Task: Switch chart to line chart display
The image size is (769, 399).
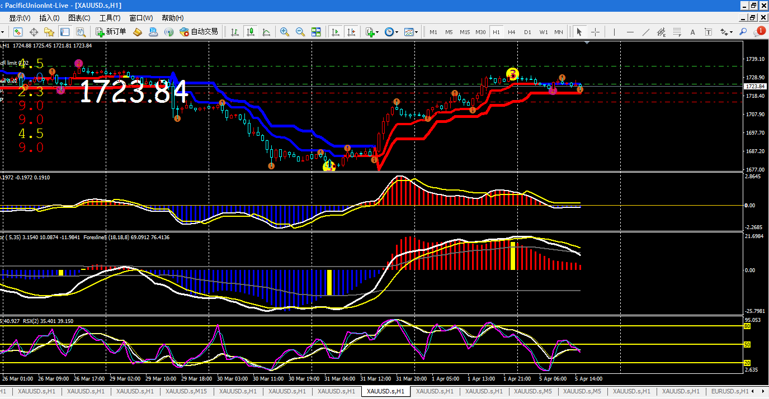Action: (x=266, y=32)
